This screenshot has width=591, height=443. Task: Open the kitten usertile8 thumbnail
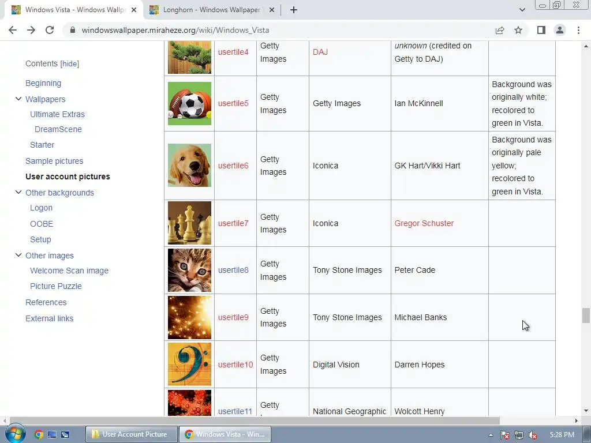pos(189,270)
